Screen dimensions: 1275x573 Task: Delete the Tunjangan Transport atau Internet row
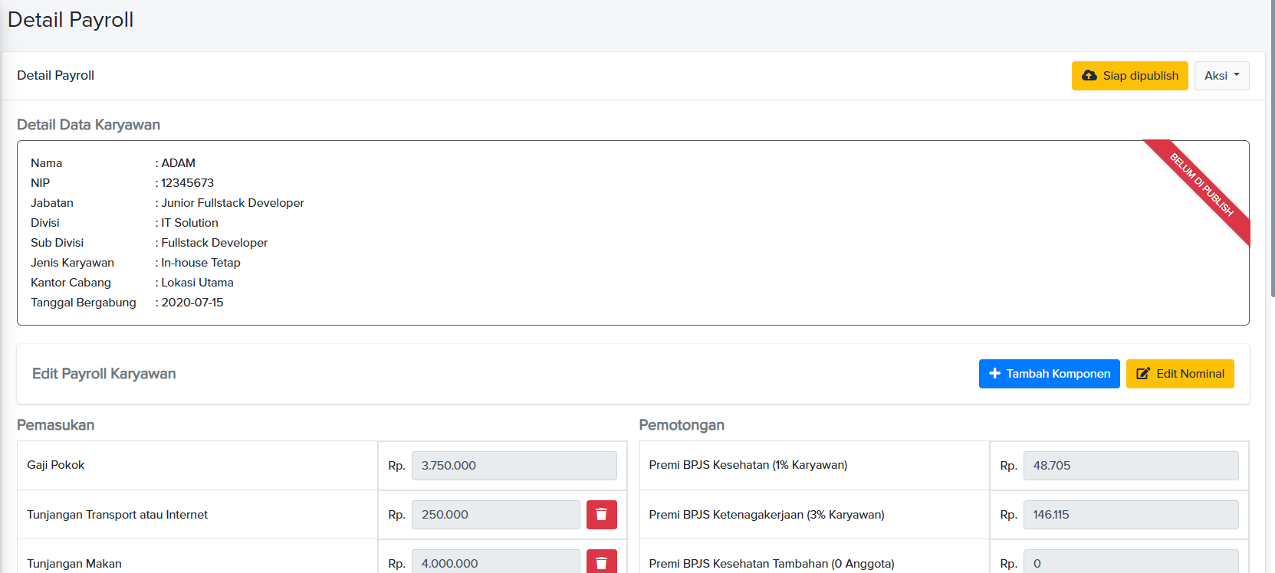point(601,515)
